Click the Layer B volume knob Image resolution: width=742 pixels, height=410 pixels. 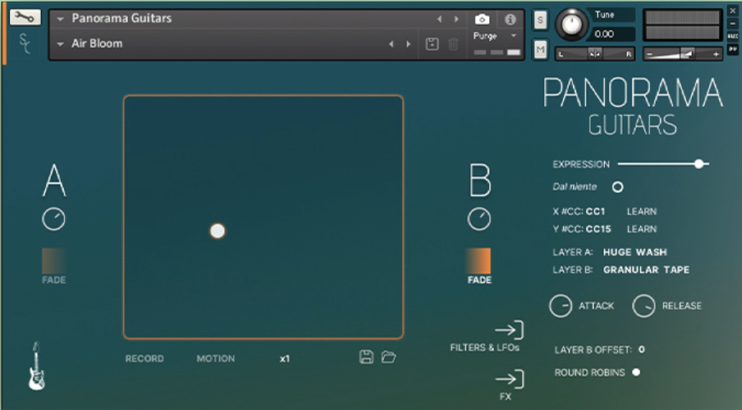[479, 219]
